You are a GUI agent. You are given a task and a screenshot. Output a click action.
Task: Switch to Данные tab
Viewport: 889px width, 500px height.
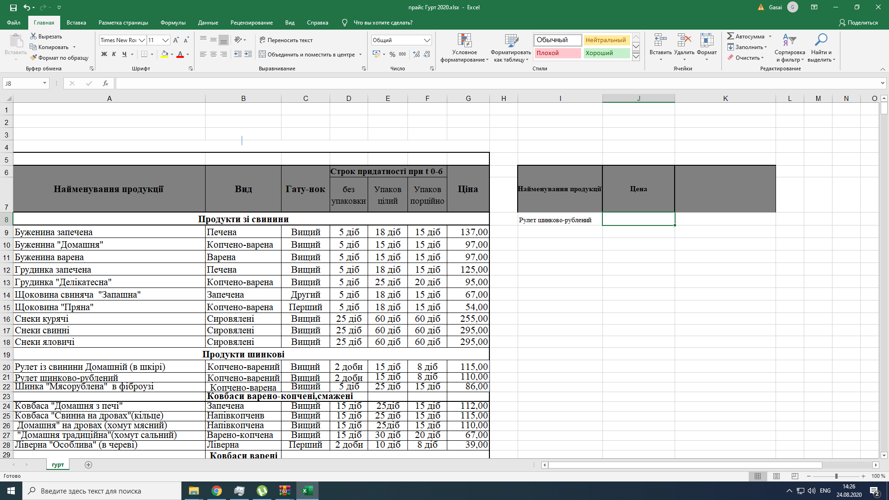[208, 22]
